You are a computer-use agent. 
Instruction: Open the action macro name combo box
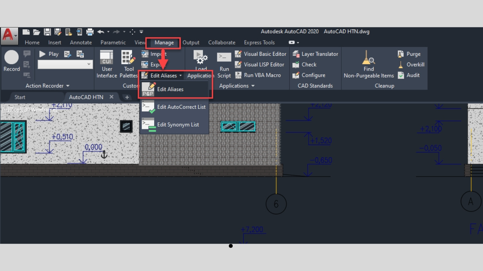click(65, 64)
